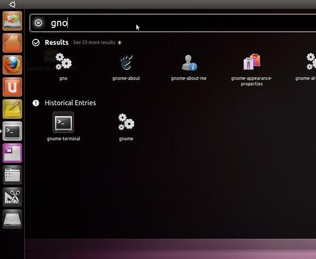
Task: Run the 'gno' gears result
Action: [x=64, y=66]
